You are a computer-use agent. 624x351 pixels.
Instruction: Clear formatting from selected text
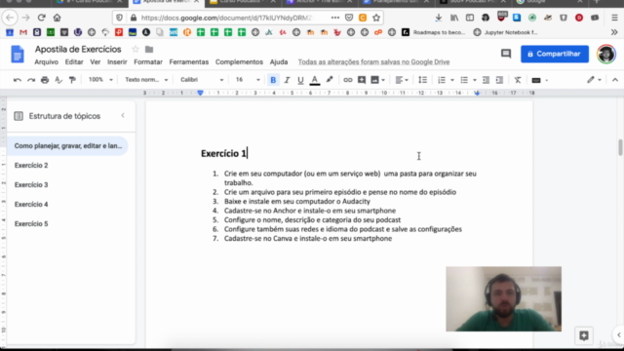[518, 80]
